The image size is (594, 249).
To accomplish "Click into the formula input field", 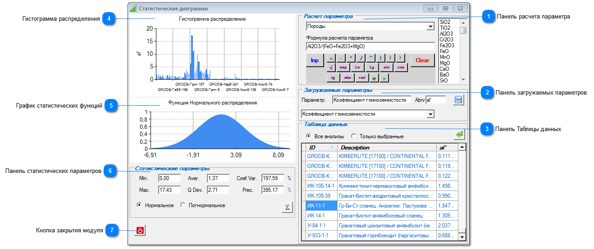I will point(370,46).
